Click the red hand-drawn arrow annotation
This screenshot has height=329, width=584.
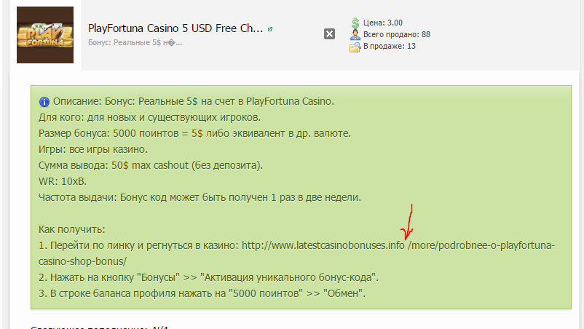pos(408,222)
